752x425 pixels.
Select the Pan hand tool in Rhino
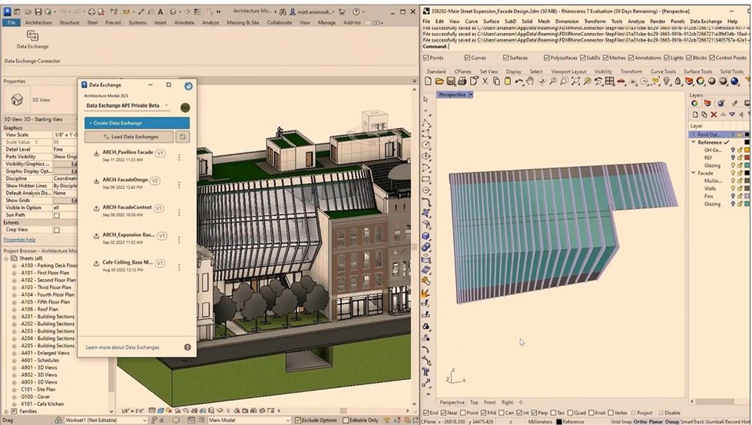coord(531,81)
